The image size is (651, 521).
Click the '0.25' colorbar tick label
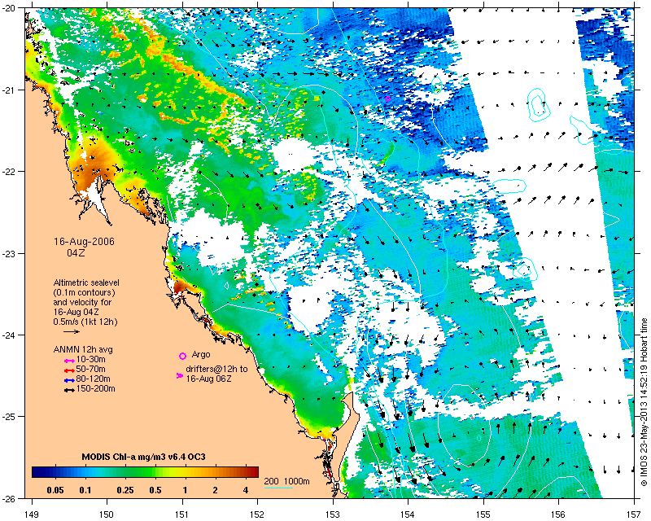pos(125,490)
